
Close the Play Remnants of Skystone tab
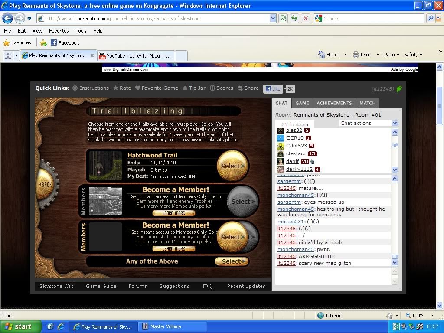pos(92,55)
